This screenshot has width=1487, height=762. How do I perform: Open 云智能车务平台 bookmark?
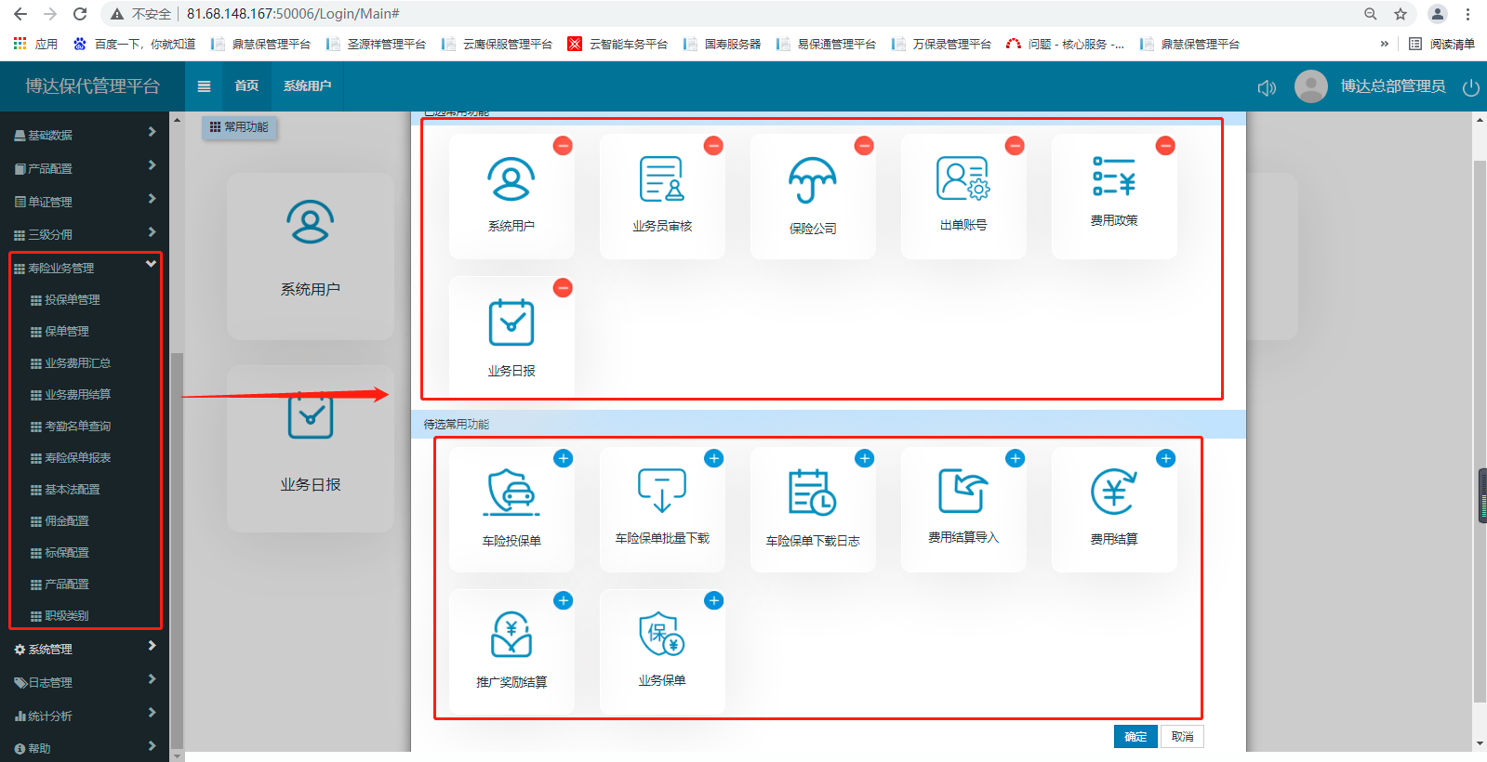[617, 44]
